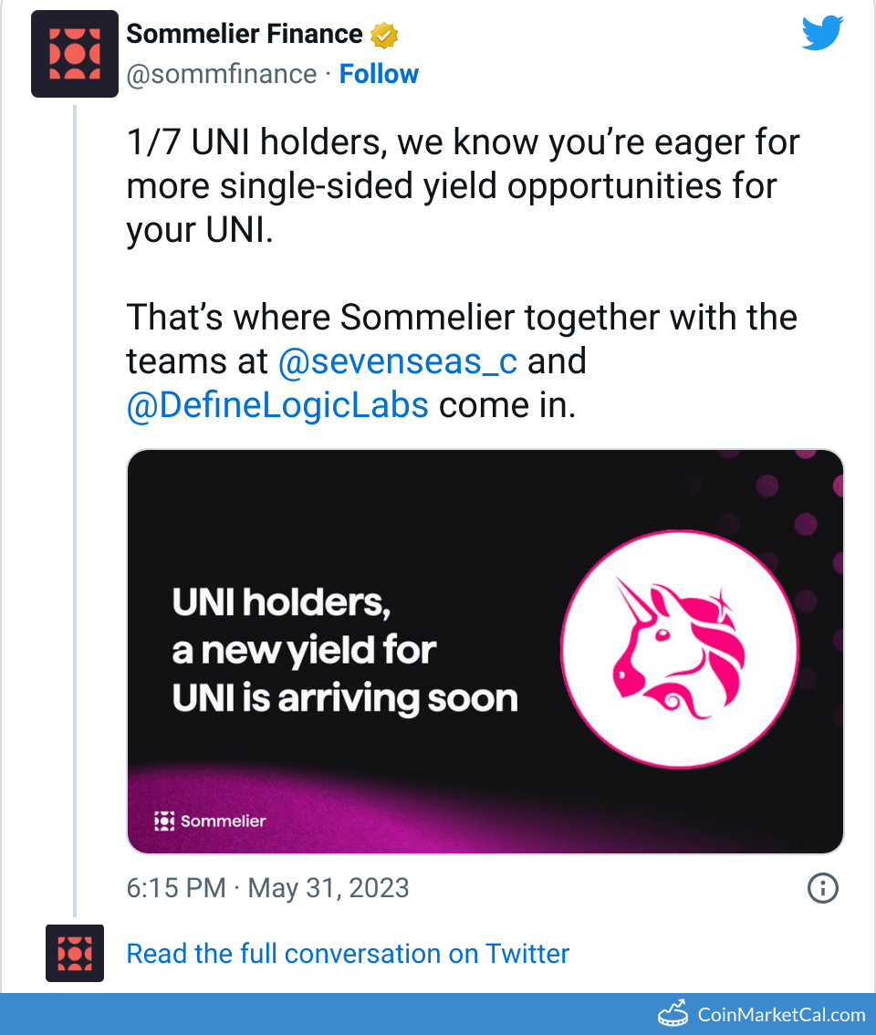
Task: Click the CoinMarketCal.com text
Action: click(x=781, y=1014)
